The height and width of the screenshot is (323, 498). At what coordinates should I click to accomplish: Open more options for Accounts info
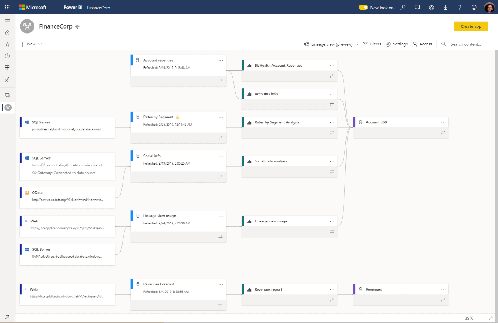pos(332,94)
